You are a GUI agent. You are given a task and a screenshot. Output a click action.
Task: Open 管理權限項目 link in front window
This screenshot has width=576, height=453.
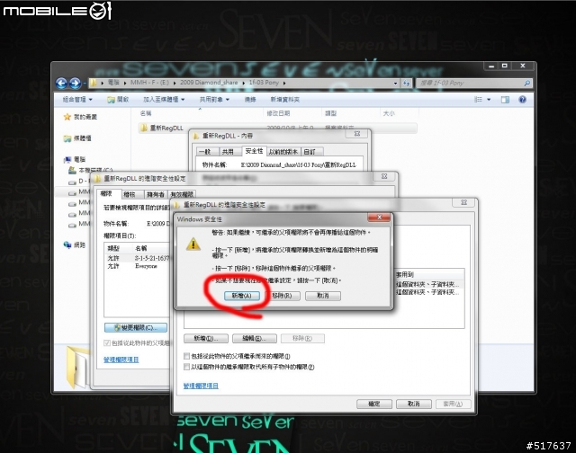click(201, 386)
